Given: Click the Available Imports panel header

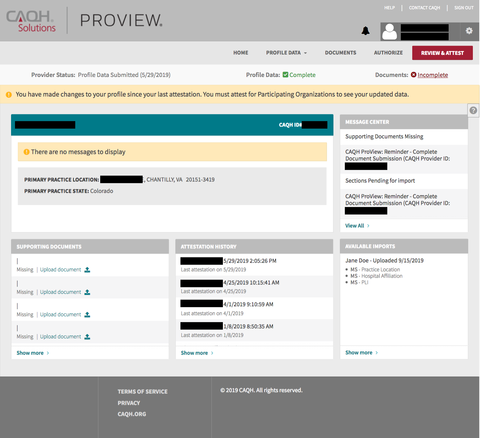Looking at the screenshot, I should point(404,246).
